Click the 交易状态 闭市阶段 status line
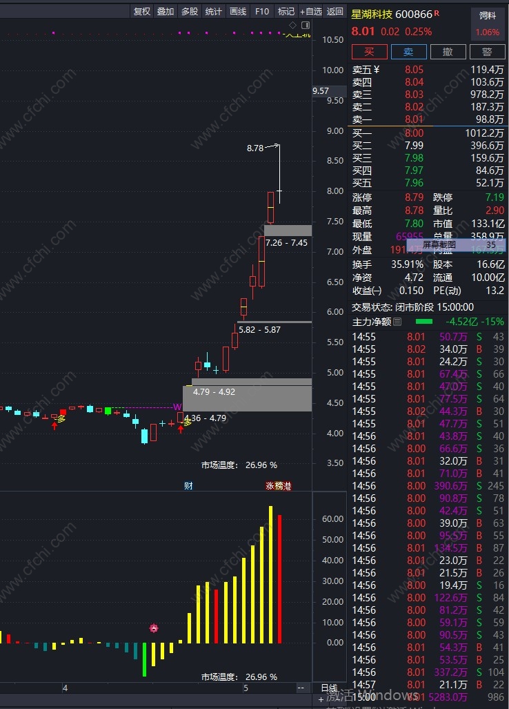The width and height of the screenshot is (509, 709). pos(413,307)
